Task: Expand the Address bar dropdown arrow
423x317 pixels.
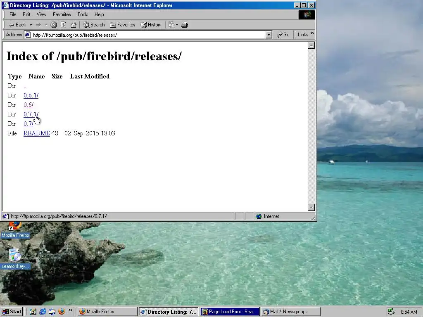Action: tap(269, 35)
